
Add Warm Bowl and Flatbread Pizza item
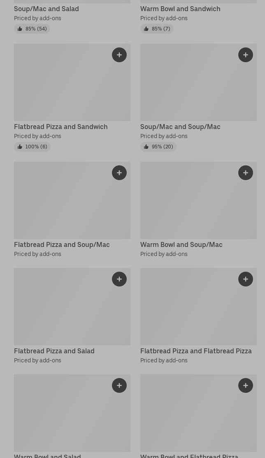coord(246,385)
